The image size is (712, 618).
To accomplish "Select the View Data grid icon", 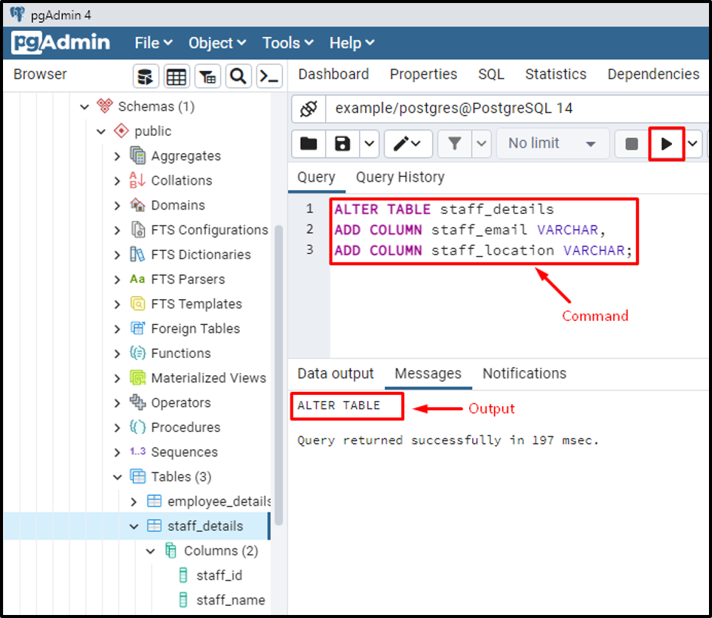I will click(176, 76).
